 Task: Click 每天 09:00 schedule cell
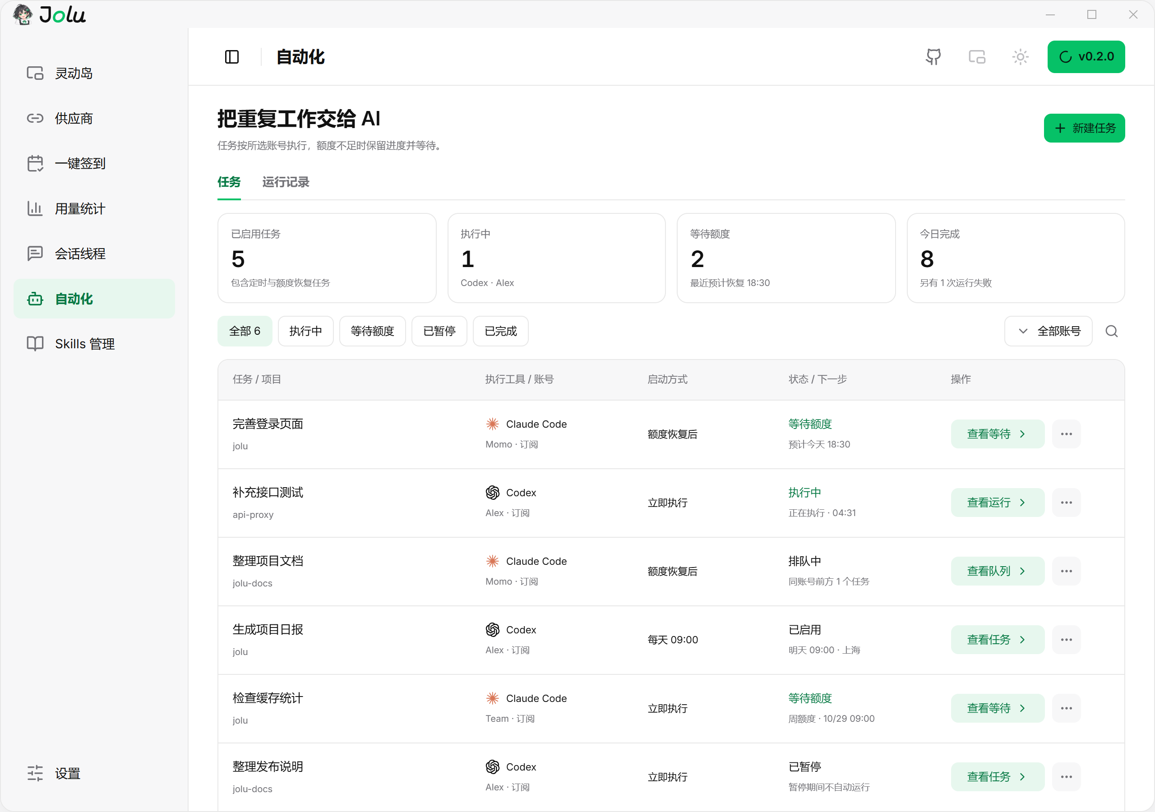[673, 639]
